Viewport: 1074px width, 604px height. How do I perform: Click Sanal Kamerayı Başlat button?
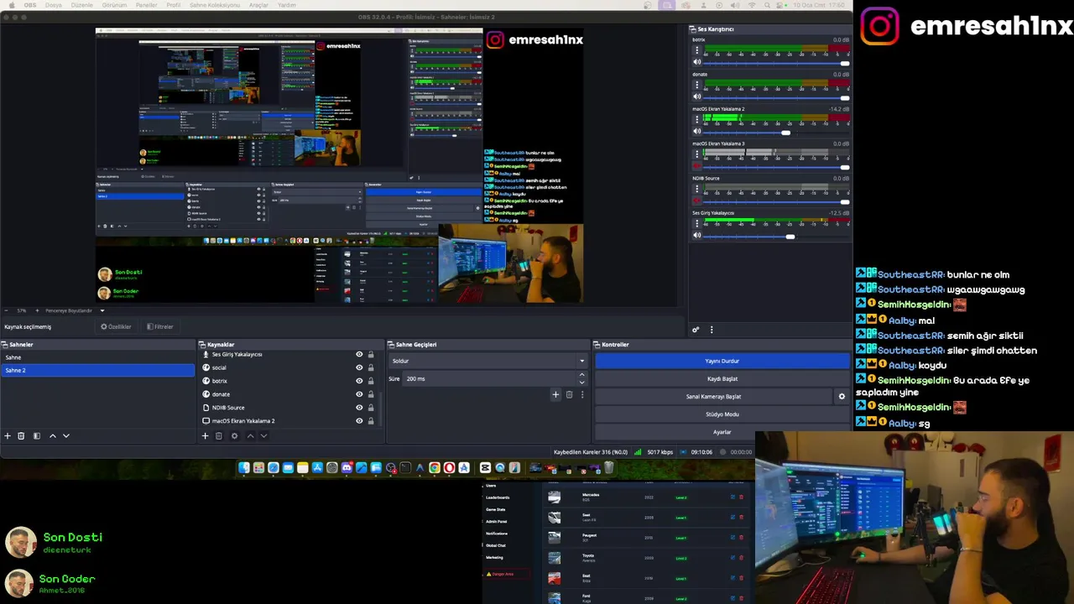tap(714, 397)
